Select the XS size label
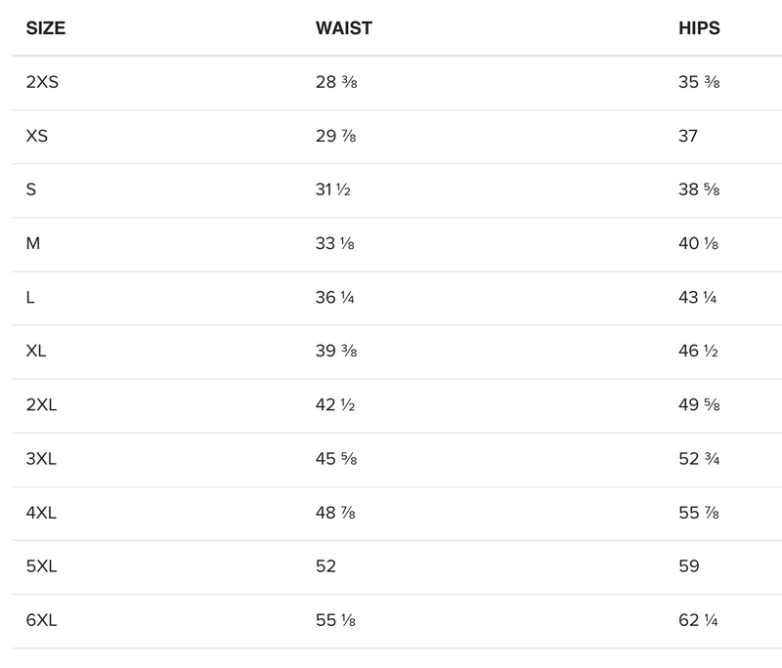Image resolution: width=782 pixels, height=668 pixels. [36, 136]
